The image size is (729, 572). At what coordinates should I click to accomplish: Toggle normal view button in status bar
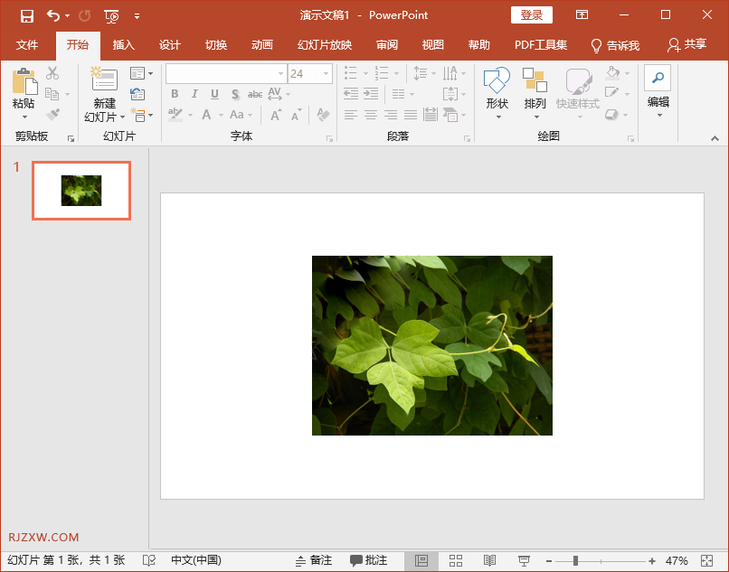tap(421, 560)
